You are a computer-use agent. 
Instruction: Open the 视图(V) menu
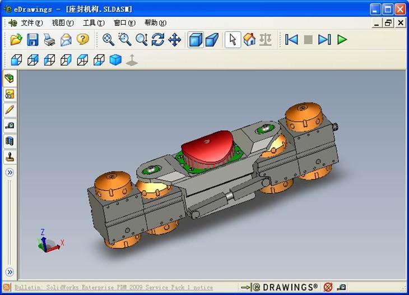(x=63, y=23)
